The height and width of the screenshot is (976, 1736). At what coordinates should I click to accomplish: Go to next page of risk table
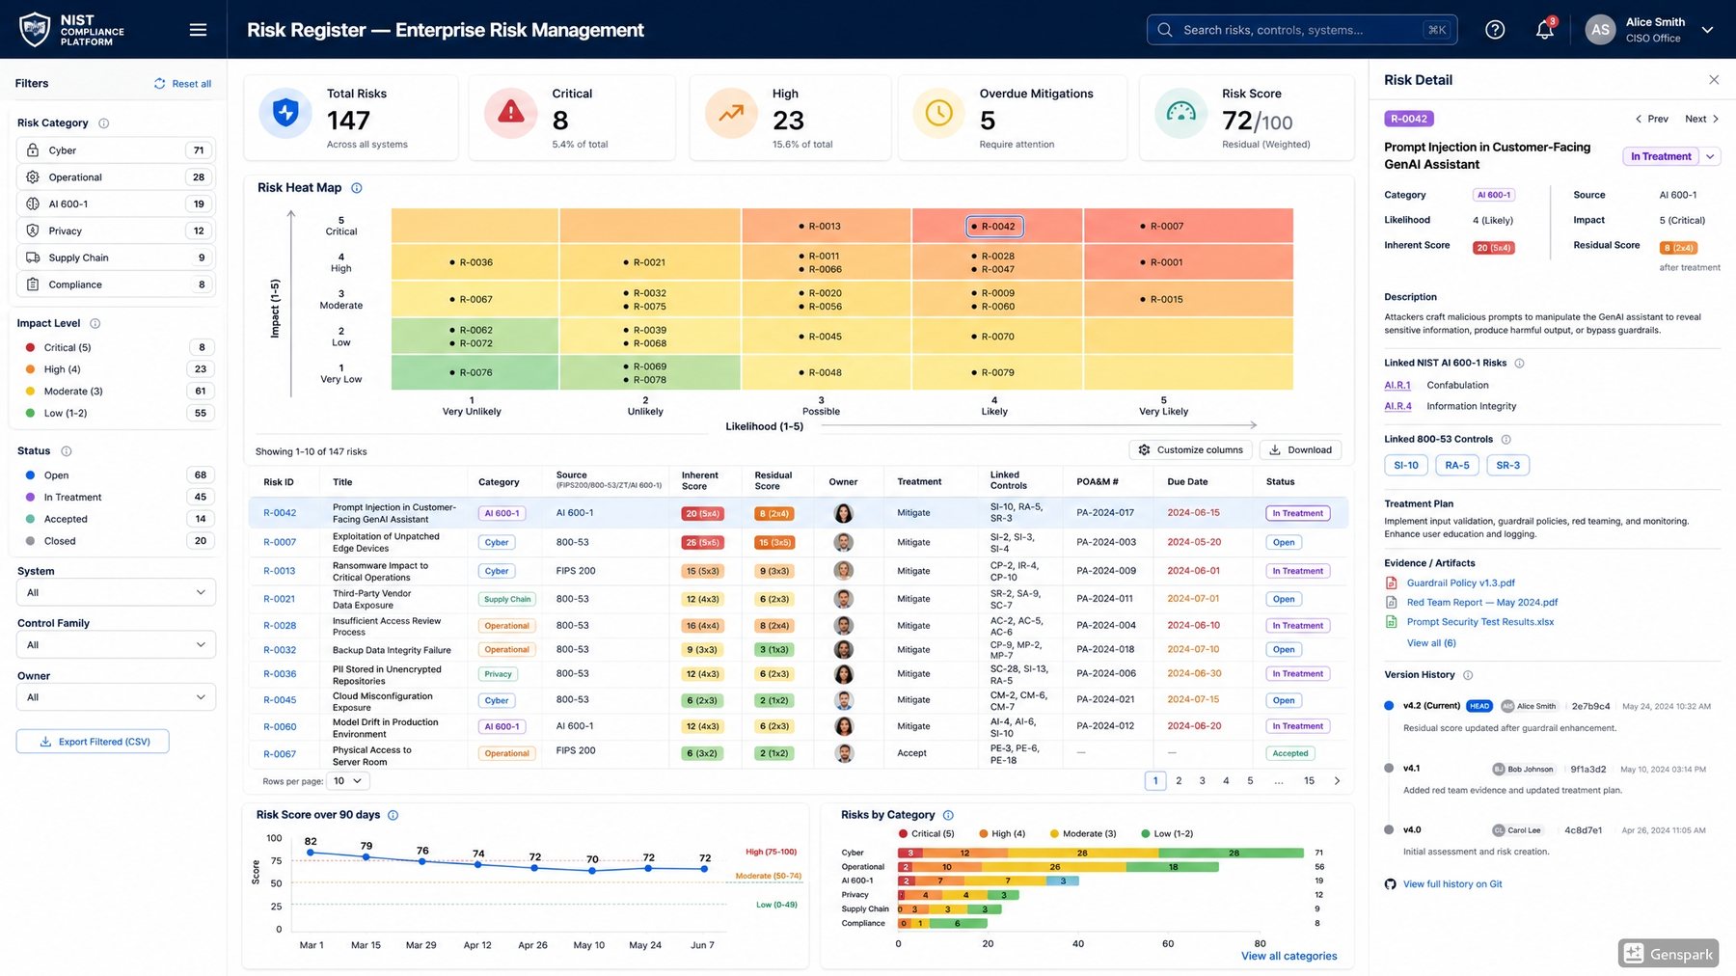coord(1337,781)
